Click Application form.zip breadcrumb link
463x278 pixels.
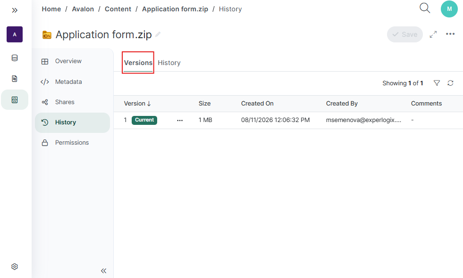(x=175, y=9)
